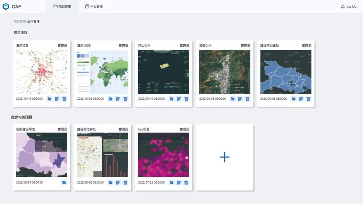Edit the 坪山CIM project
This screenshot has width=363, height=204.
[x=179, y=99]
